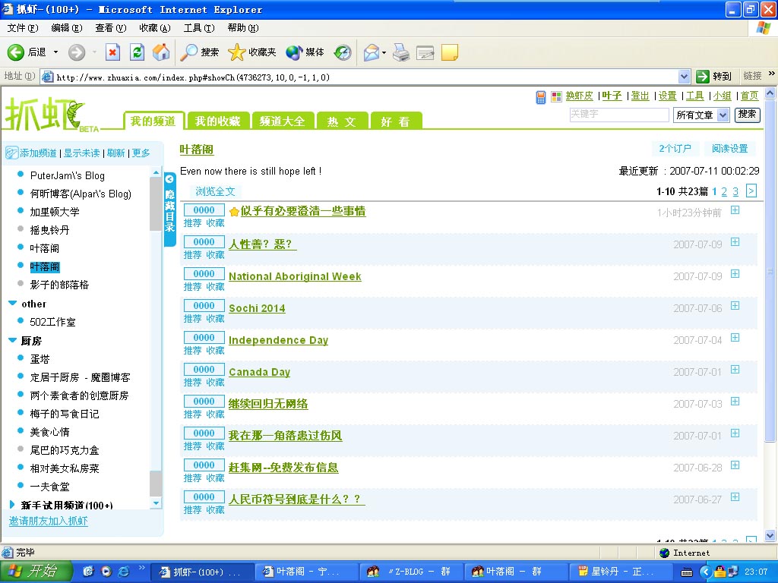
Task: Open the Mail button dropdown arrow
Action: (384, 52)
